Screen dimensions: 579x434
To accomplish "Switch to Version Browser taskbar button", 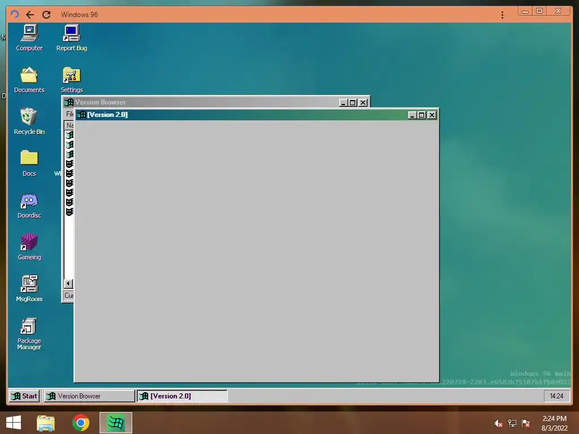I will tap(89, 396).
